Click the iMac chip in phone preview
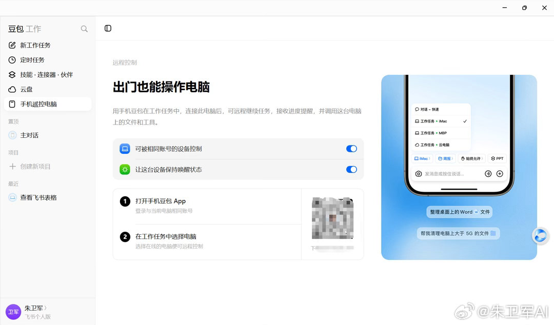 point(422,158)
